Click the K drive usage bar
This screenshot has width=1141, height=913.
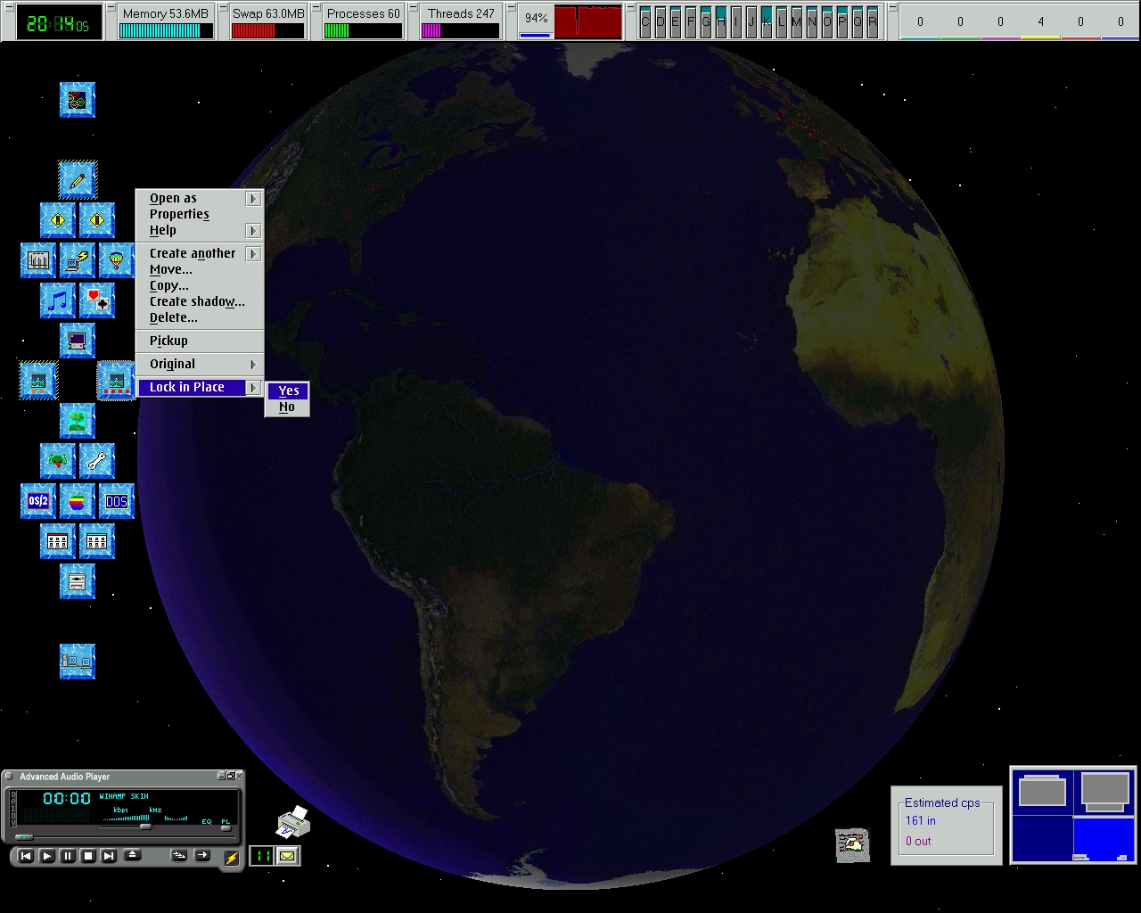coord(767,21)
